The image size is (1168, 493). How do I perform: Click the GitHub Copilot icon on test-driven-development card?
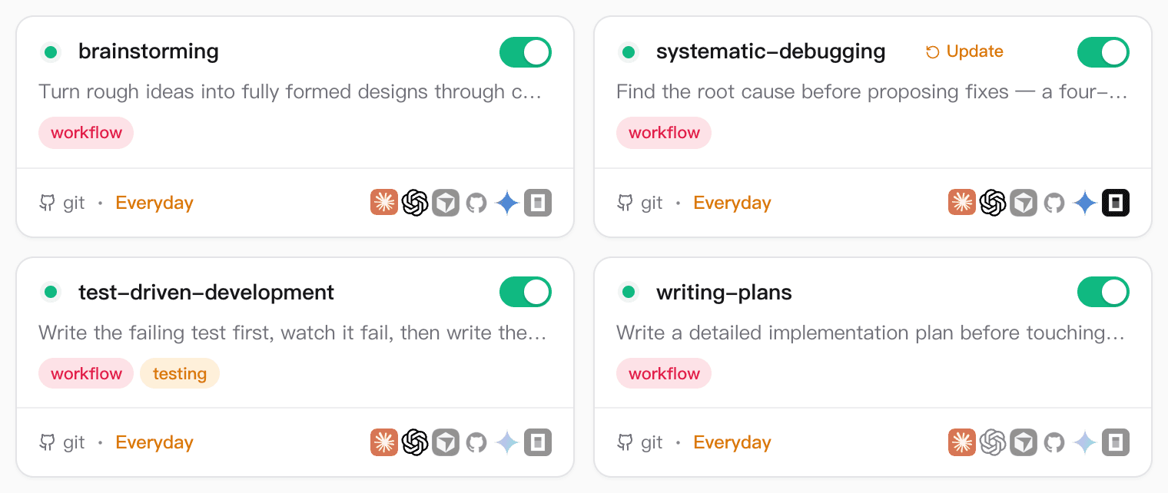point(476,442)
